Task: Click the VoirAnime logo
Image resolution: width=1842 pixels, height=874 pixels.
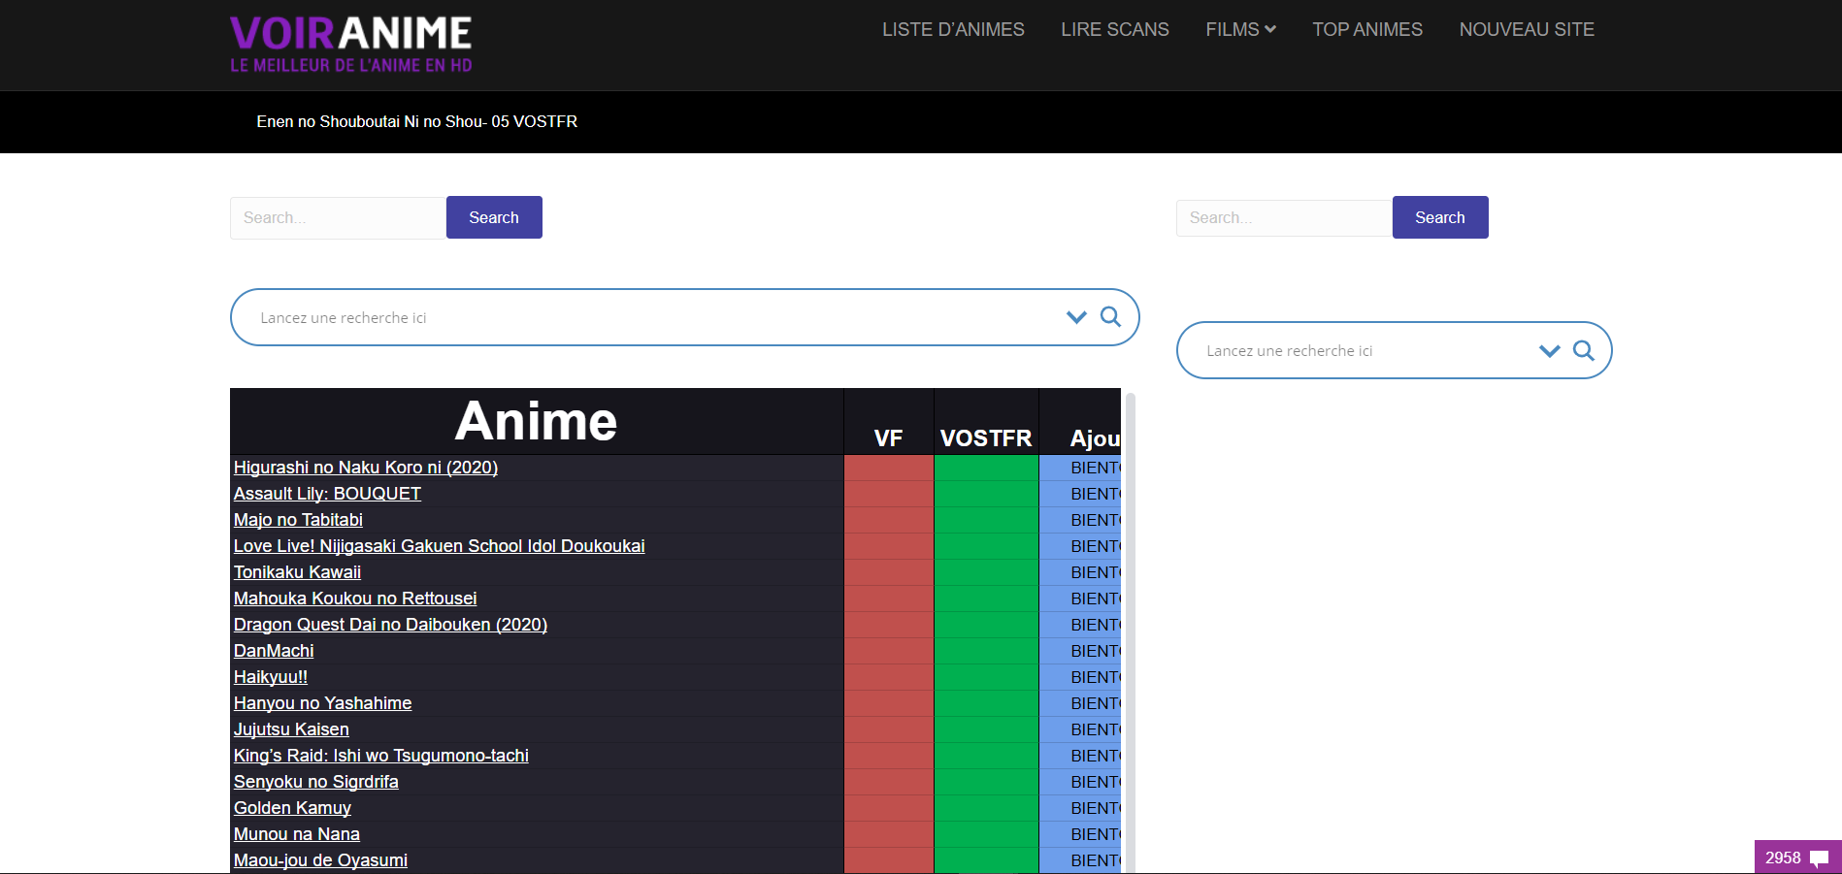Action: (350, 45)
